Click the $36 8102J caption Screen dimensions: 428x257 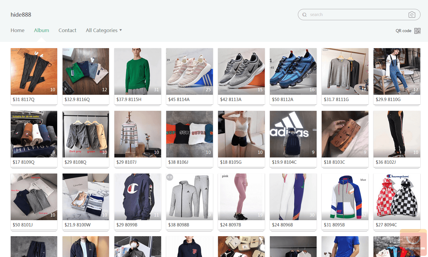386,162
